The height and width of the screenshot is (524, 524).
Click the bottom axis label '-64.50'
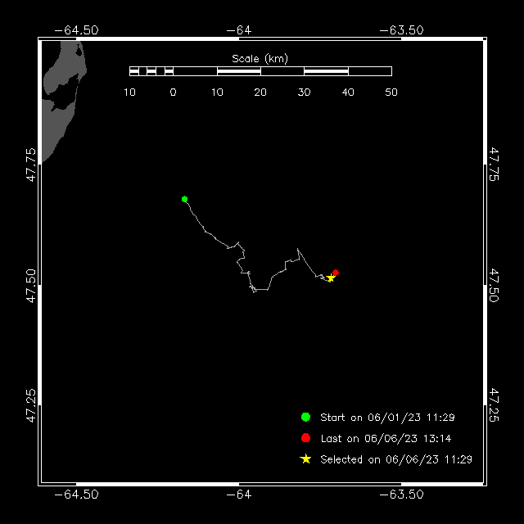tap(76, 495)
